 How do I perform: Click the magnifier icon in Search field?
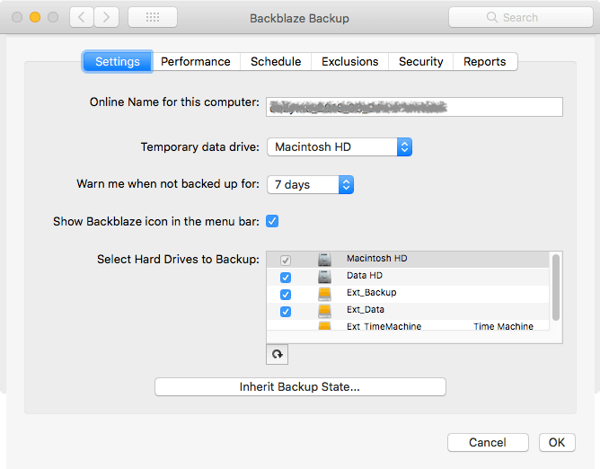[491, 17]
